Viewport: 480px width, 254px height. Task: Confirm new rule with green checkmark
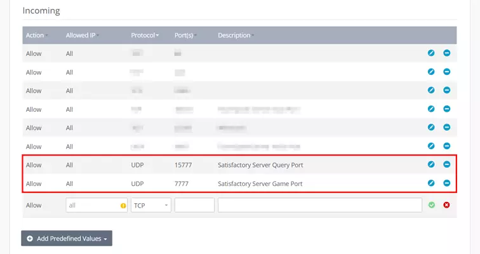point(432,205)
